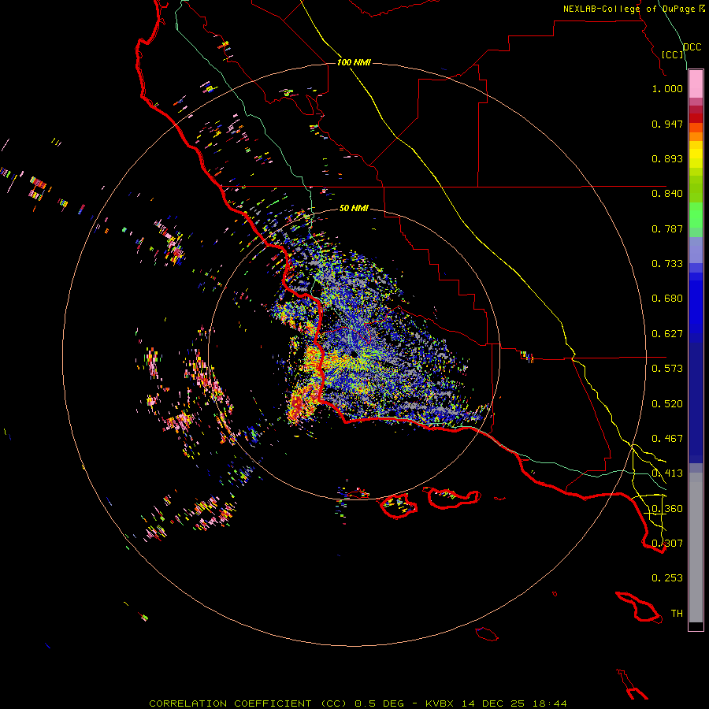Pick the orange color bar segment
Viewport: 709px width, 709px height.
696,136
